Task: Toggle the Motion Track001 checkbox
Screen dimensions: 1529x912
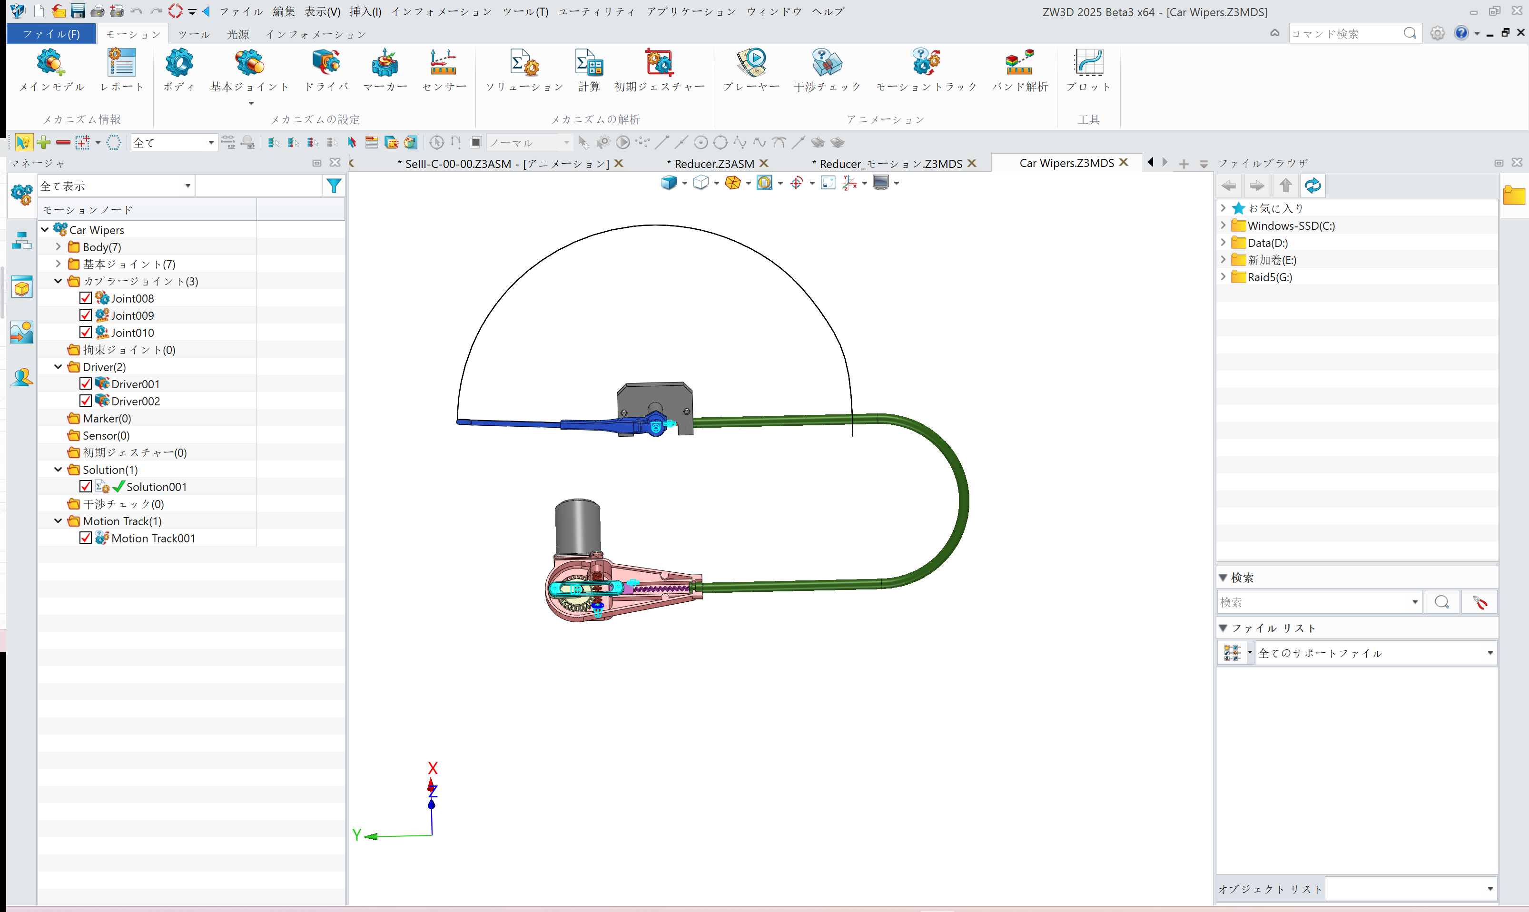Action: click(86, 538)
